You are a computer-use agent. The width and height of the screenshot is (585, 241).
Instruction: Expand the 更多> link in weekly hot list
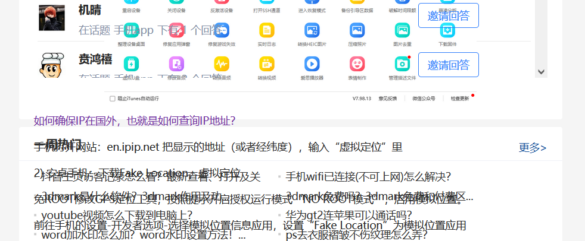(532, 148)
